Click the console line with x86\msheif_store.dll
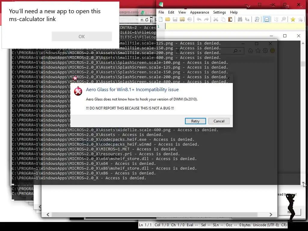Viewport: 308px width, 231px height. [x=104, y=168]
